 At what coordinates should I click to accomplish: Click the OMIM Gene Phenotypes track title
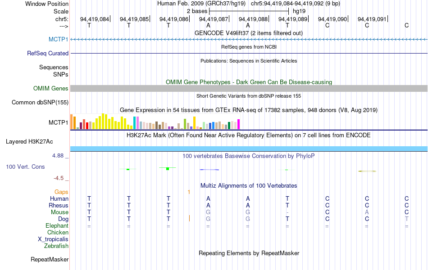point(249,82)
